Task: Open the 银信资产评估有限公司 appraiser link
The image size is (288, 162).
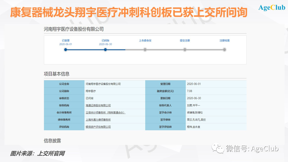Action: pyautogui.click(x=98, y=127)
